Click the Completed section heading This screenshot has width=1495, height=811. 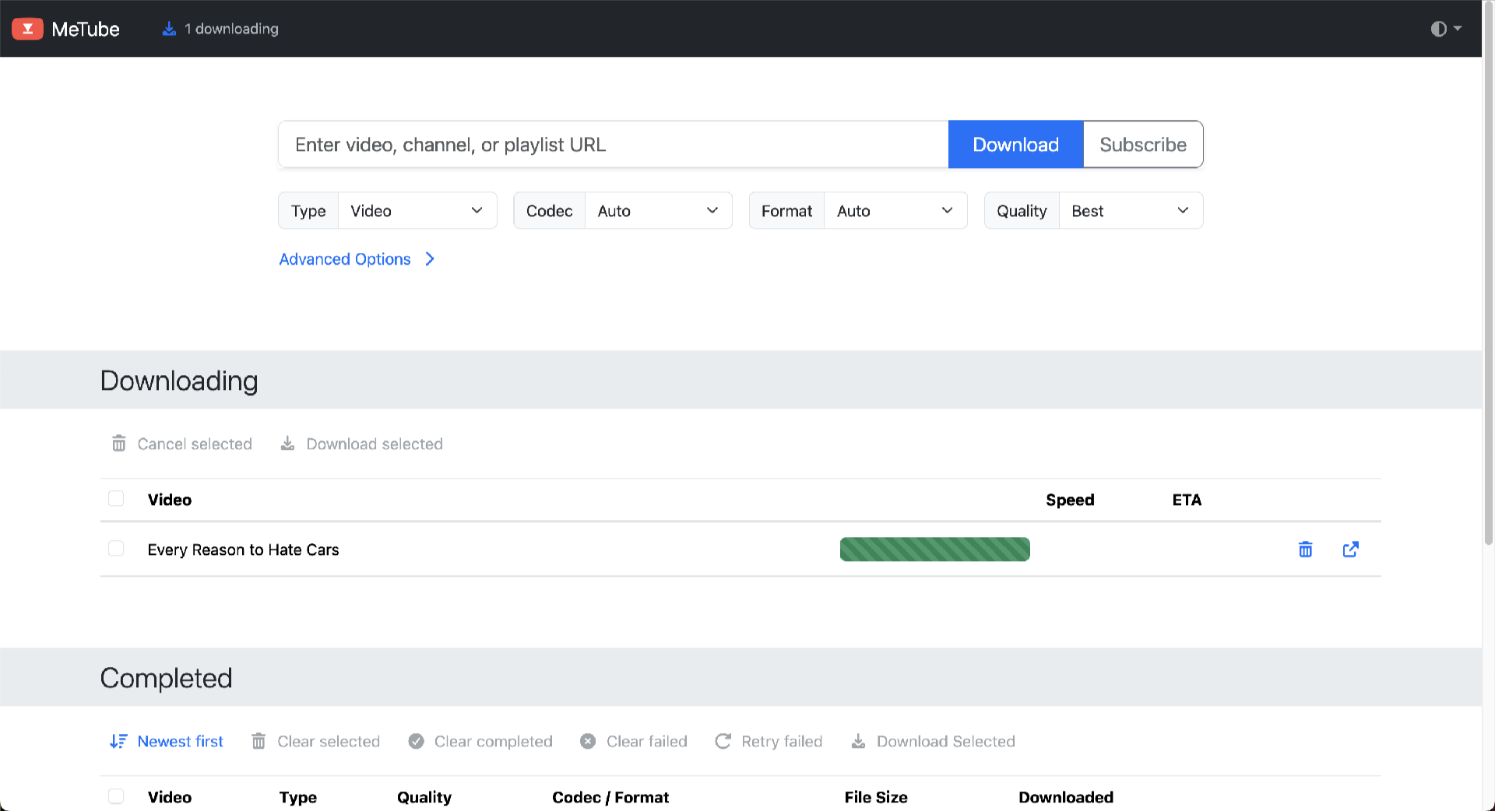coord(166,678)
